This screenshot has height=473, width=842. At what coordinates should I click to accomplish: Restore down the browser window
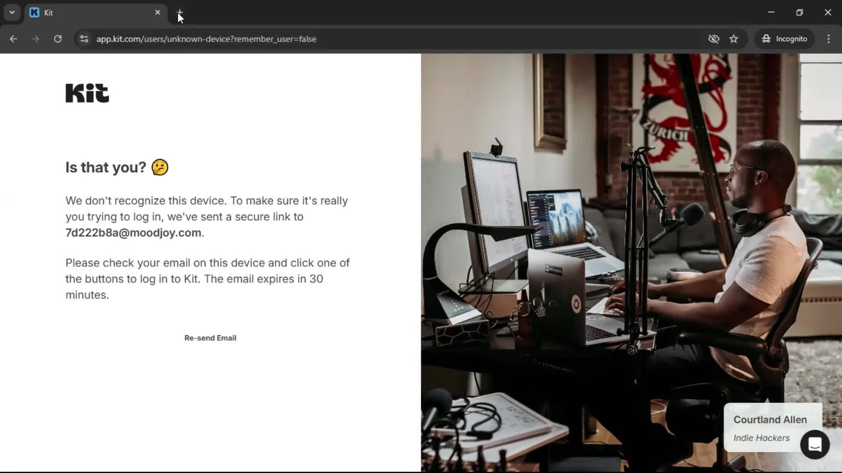tap(799, 13)
